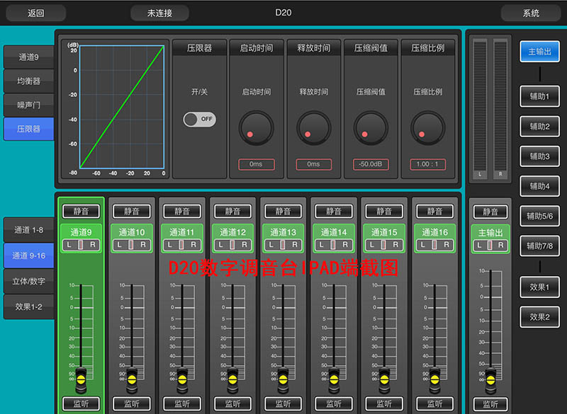Click the 释放时间 knob

(x=313, y=127)
